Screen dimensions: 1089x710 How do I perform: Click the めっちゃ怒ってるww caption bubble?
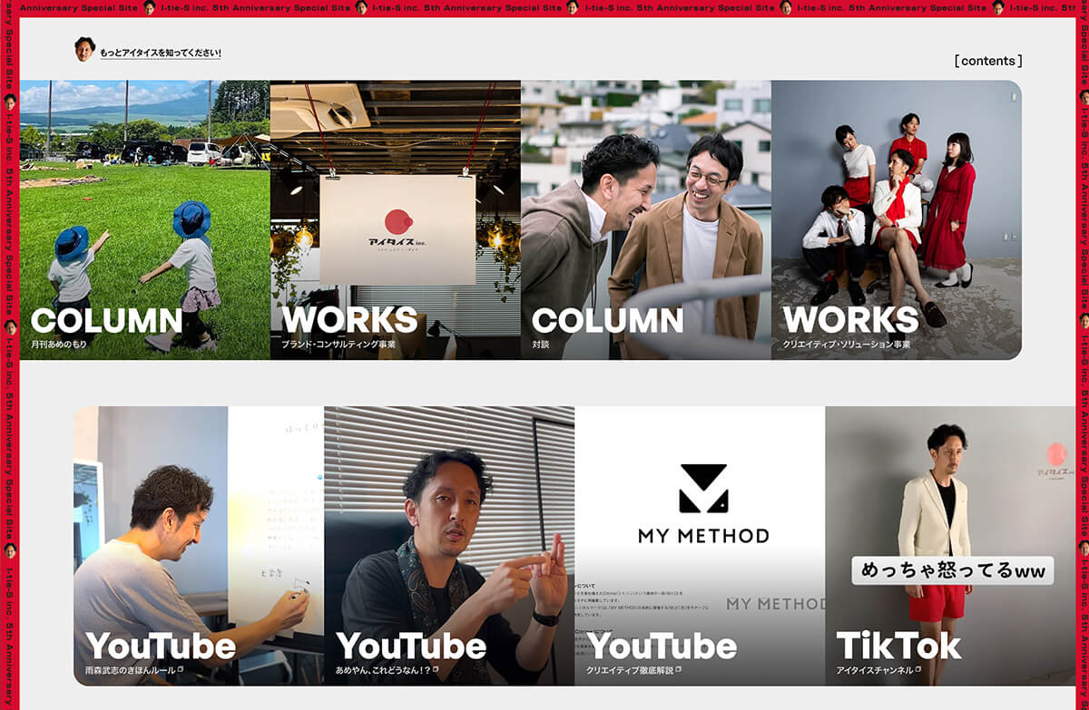(x=952, y=570)
